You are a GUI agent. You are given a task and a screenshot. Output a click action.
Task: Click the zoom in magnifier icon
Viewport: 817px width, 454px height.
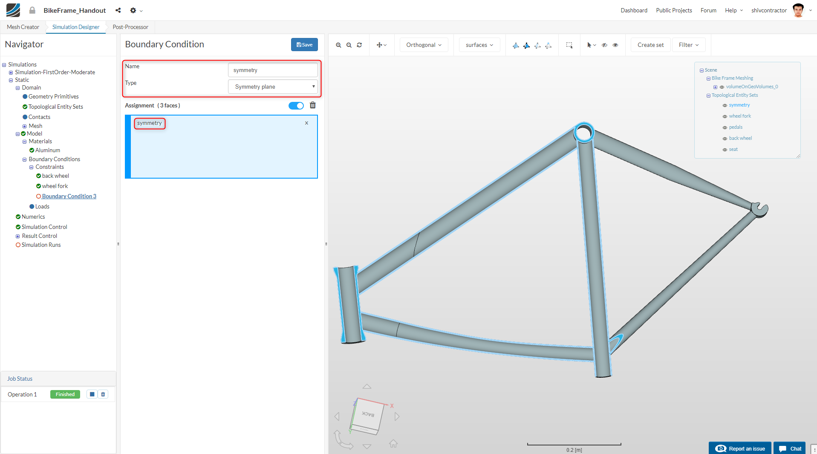click(x=338, y=45)
